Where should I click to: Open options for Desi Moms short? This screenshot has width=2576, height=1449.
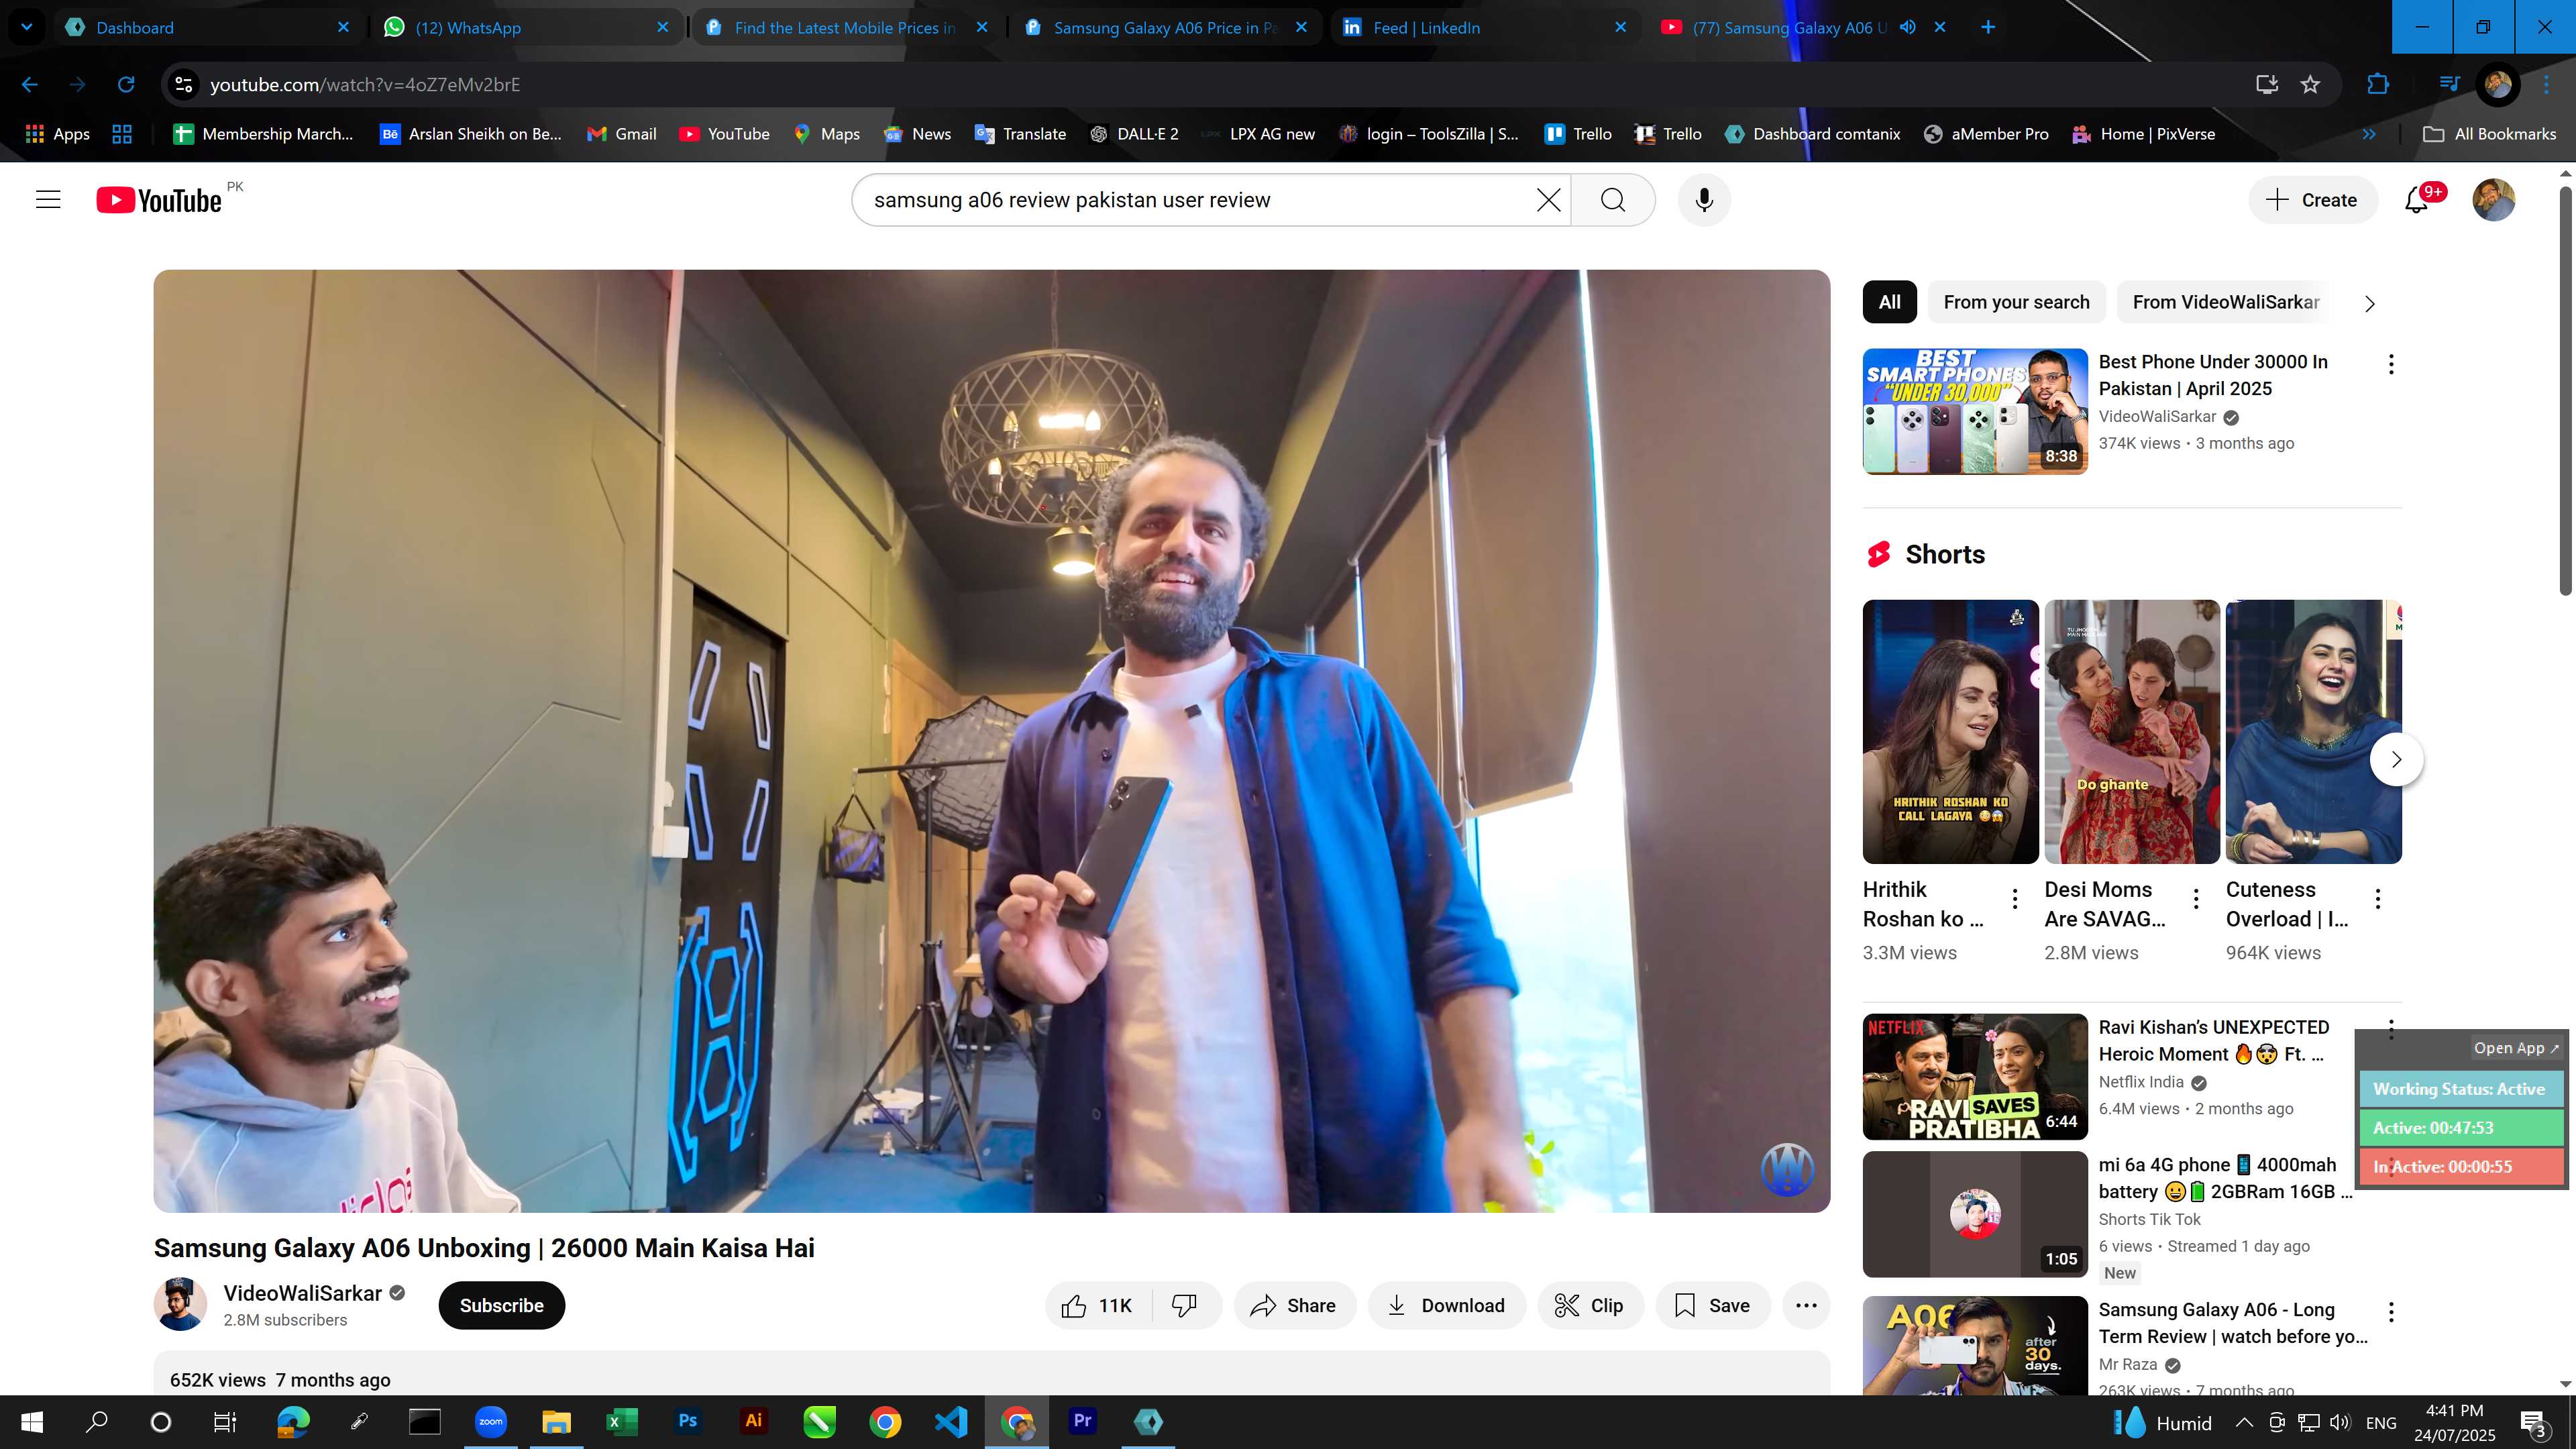[2196, 899]
